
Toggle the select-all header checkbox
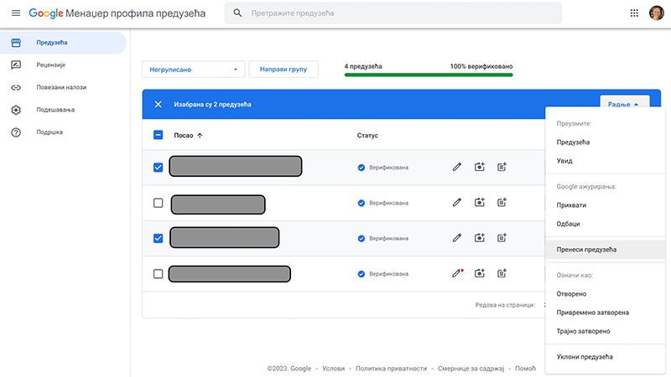click(158, 135)
